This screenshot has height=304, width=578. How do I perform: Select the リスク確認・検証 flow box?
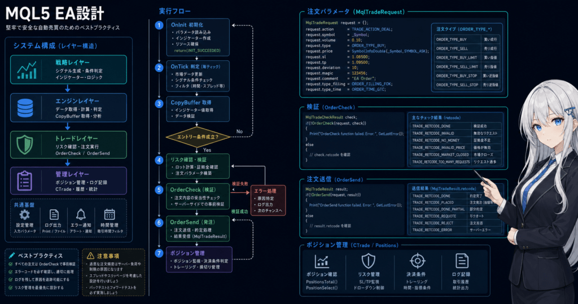pyautogui.click(x=198, y=166)
